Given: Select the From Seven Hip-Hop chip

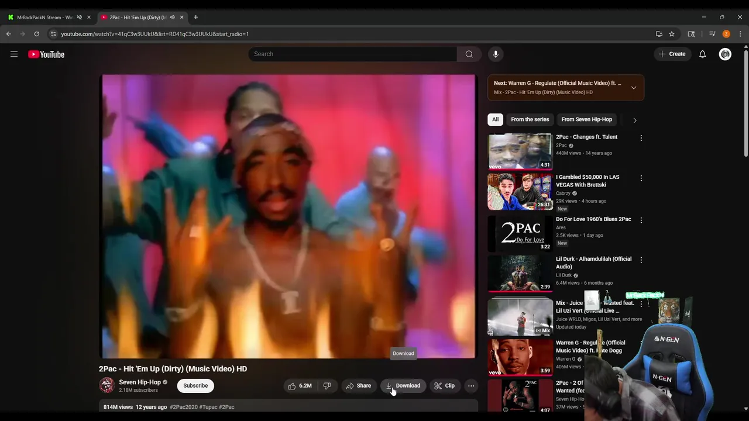Looking at the screenshot, I should point(586,119).
